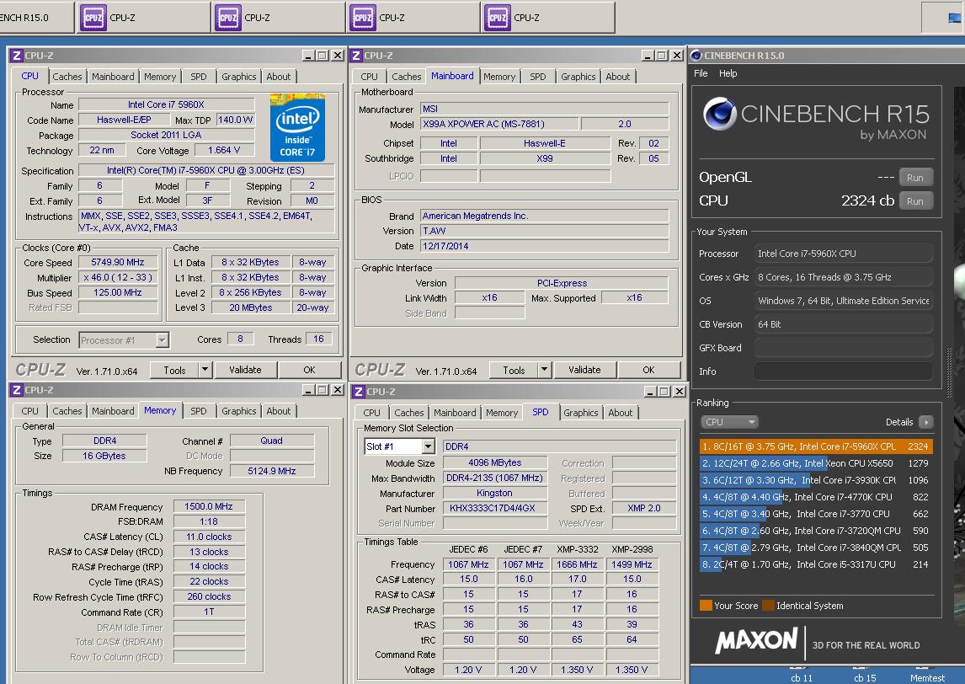Click the fourth CPU-Z taskbar icon
This screenshot has height=684, width=965.
pos(498,17)
